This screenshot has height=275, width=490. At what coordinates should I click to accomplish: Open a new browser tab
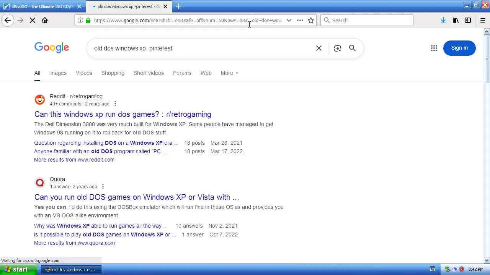178,6
